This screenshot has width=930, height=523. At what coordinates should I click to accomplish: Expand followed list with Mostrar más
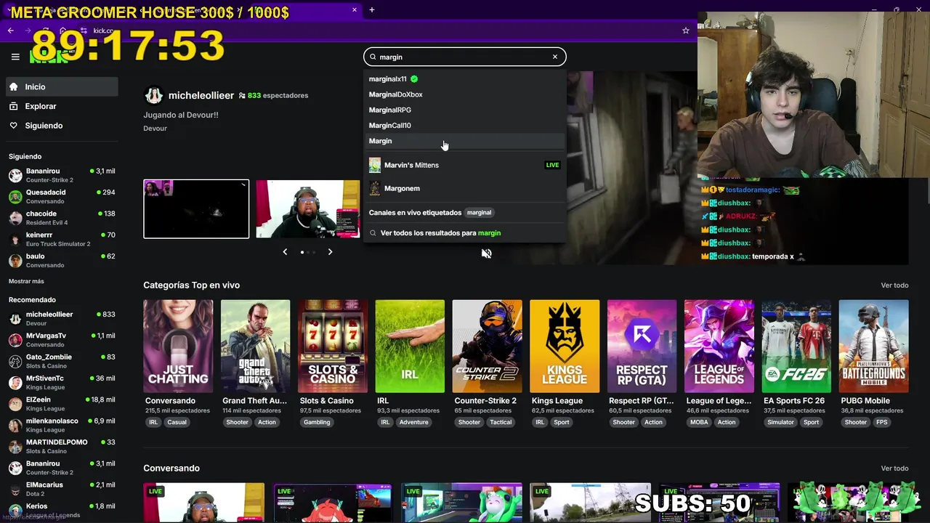pos(26,281)
